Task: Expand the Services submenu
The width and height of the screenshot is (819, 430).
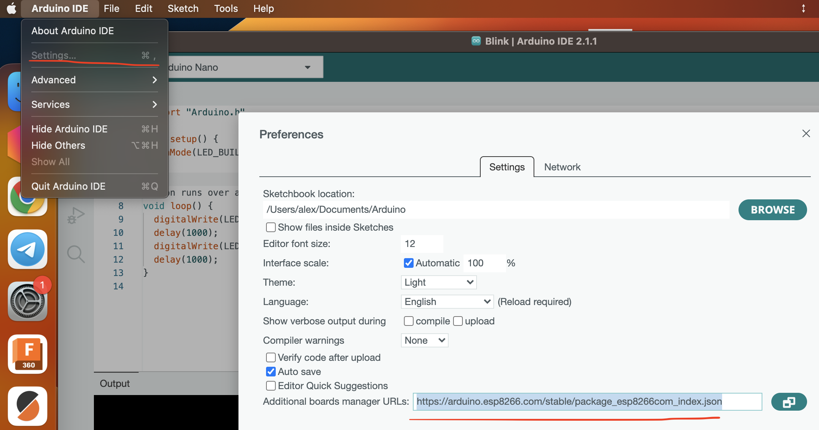Action: [95, 105]
